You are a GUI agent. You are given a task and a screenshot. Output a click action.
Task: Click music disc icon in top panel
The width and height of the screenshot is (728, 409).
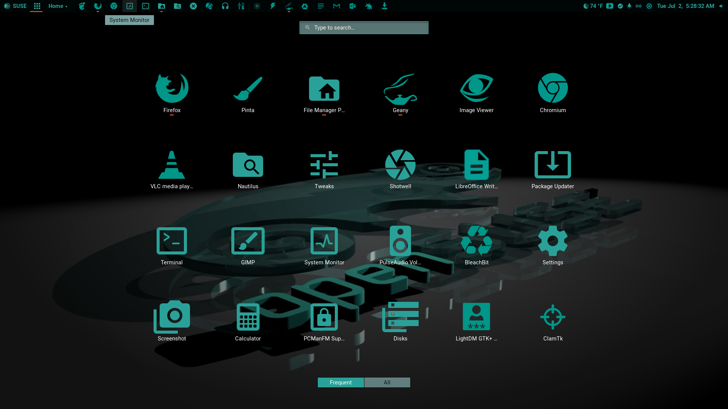[x=209, y=6]
